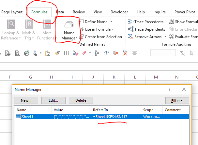Open the Filter dropdown in Name Manager
This screenshot has height=145, width=198.
177,100
